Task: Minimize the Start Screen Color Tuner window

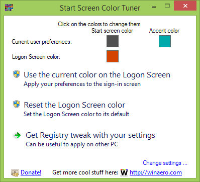Action: [x=154, y=7]
